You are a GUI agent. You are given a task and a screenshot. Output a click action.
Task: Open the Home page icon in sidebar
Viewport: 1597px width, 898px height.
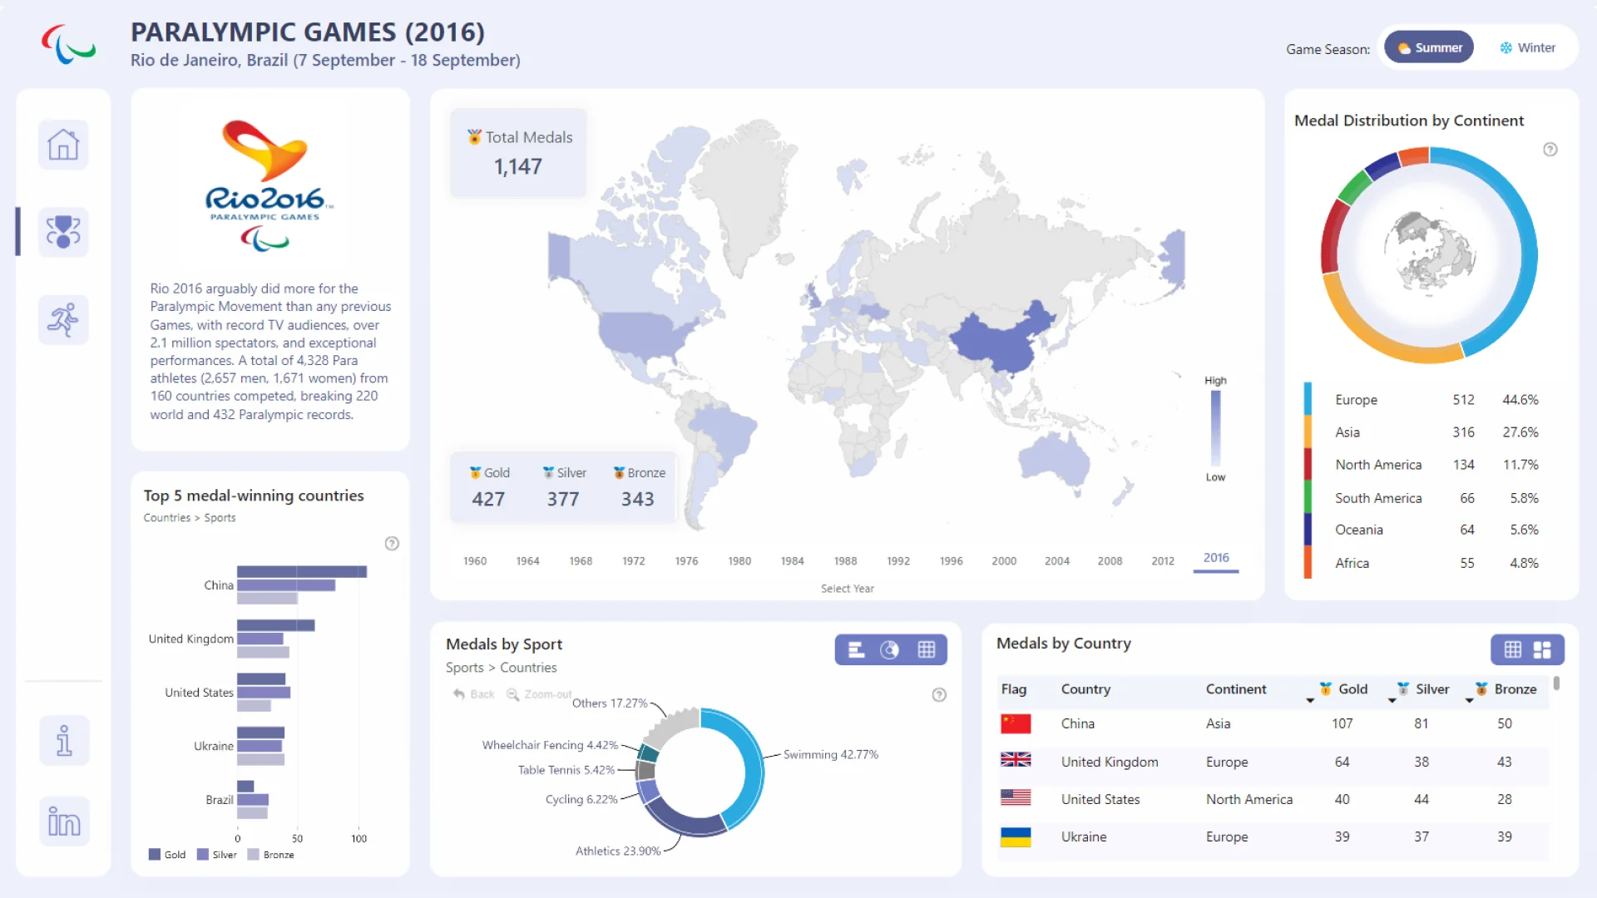(x=63, y=145)
